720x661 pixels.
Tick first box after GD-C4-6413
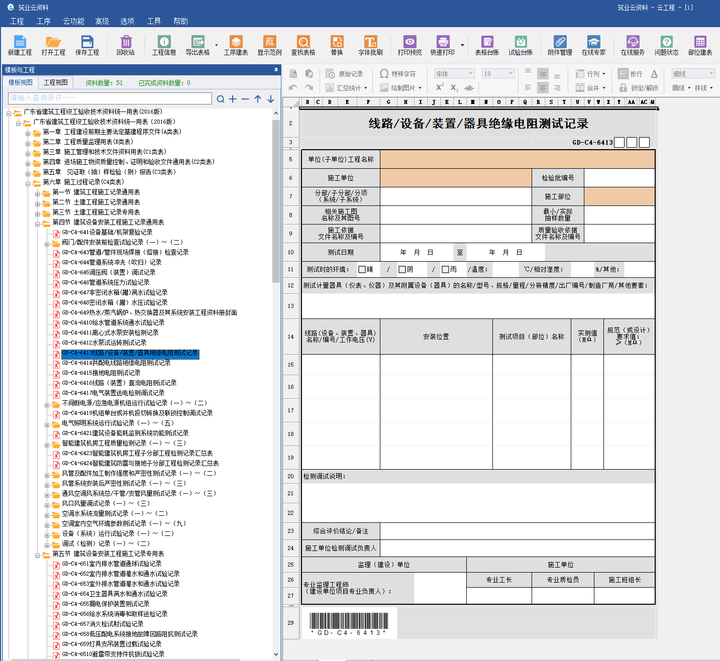pyautogui.click(x=620, y=143)
